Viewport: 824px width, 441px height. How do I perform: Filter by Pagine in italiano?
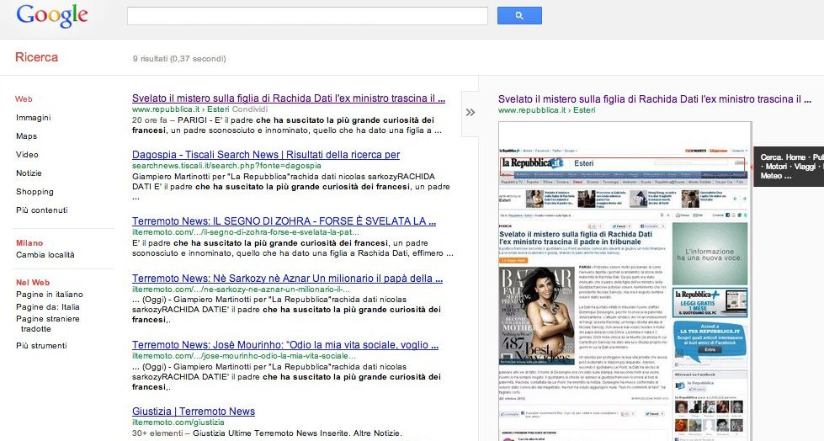tap(50, 295)
